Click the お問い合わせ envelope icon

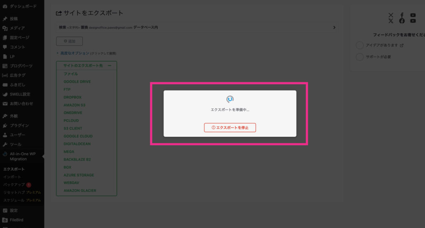tap(5, 104)
